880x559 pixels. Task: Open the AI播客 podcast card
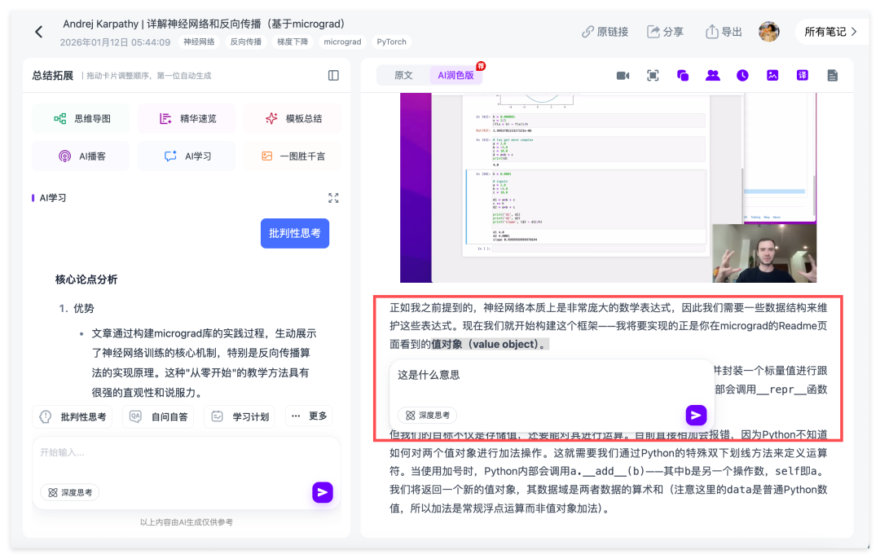tap(81, 156)
